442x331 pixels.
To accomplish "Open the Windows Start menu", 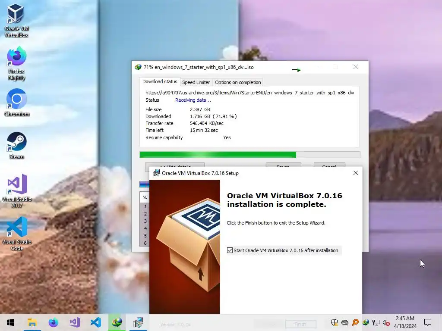I will [10, 322].
